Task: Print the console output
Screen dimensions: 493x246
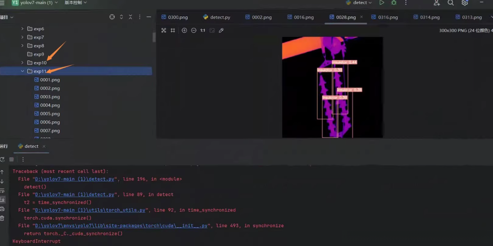Action: (2, 209)
